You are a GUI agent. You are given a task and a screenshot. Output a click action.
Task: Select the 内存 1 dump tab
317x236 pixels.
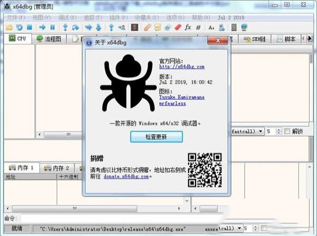coord(22,168)
